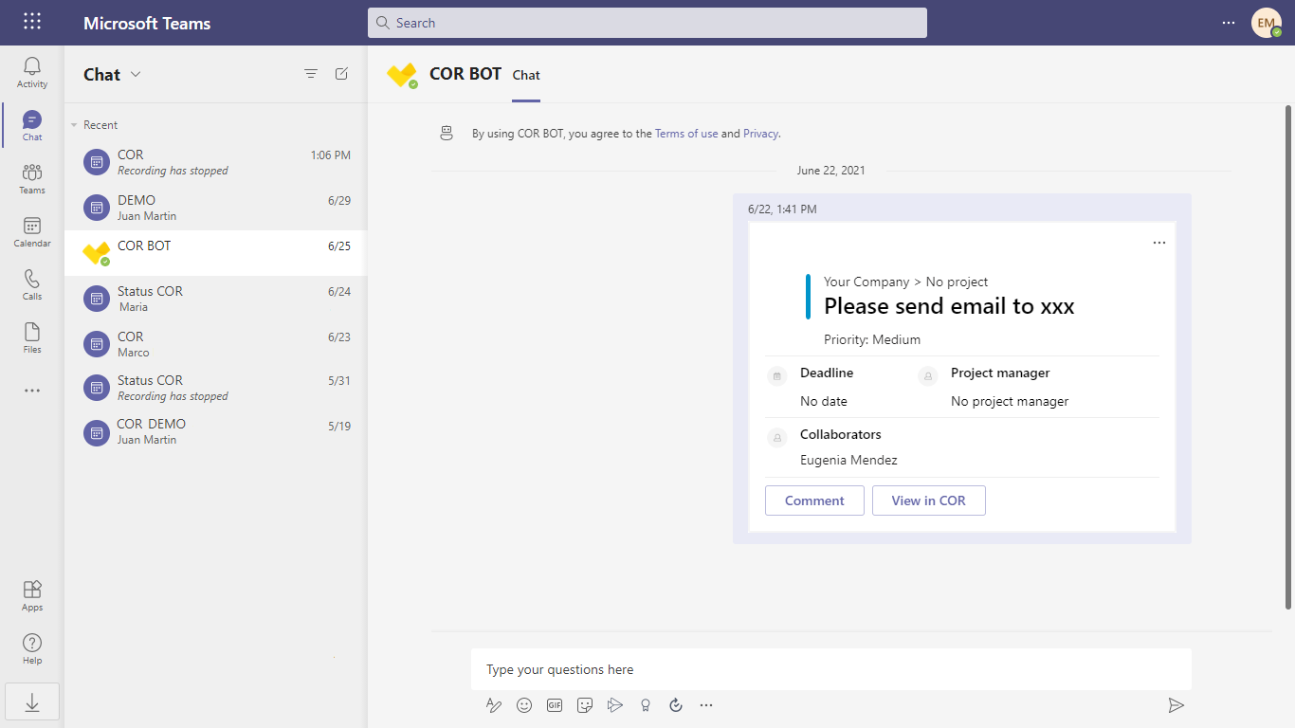Viewport: 1295px width, 728px height.
Task: Click the COR BOT logo in chat header
Action: click(x=403, y=75)
